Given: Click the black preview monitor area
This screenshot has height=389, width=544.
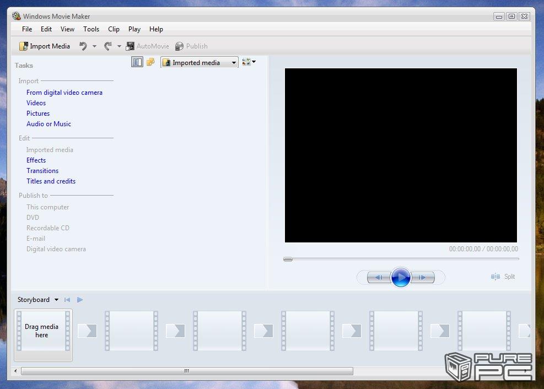Looking at the screenshot, I should [x=401, y=155].
